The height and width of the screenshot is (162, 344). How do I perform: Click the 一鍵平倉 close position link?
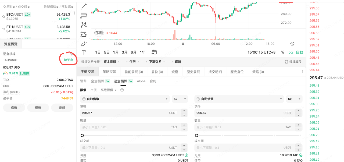[67, 60]
